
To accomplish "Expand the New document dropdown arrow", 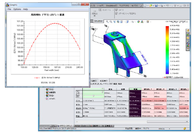I will click(148, 6).
